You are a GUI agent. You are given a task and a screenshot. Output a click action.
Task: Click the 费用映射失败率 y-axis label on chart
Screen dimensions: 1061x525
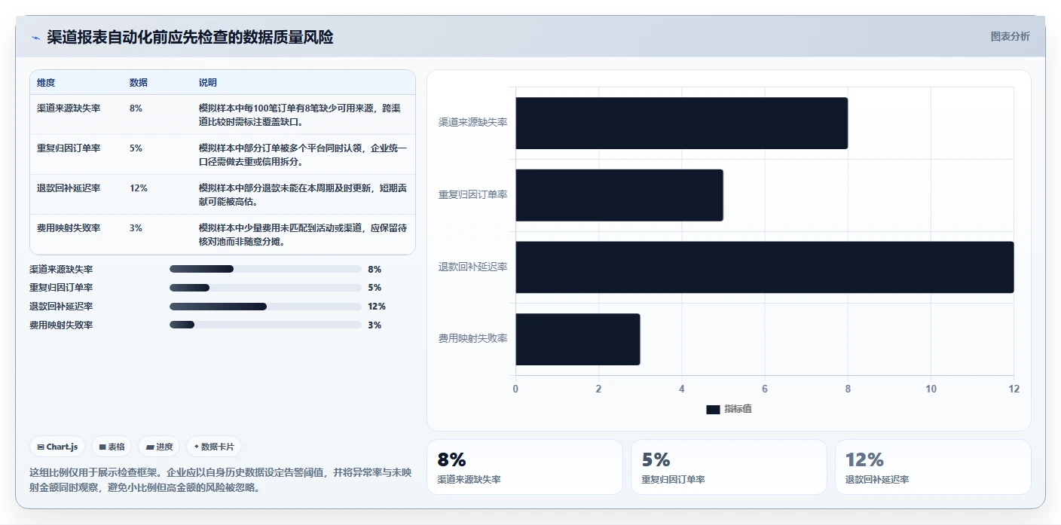click(472, 339)
